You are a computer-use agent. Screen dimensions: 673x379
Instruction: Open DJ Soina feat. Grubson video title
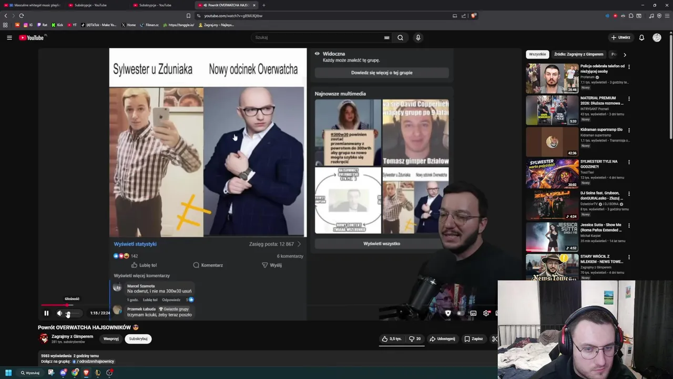tap(601, 195)
